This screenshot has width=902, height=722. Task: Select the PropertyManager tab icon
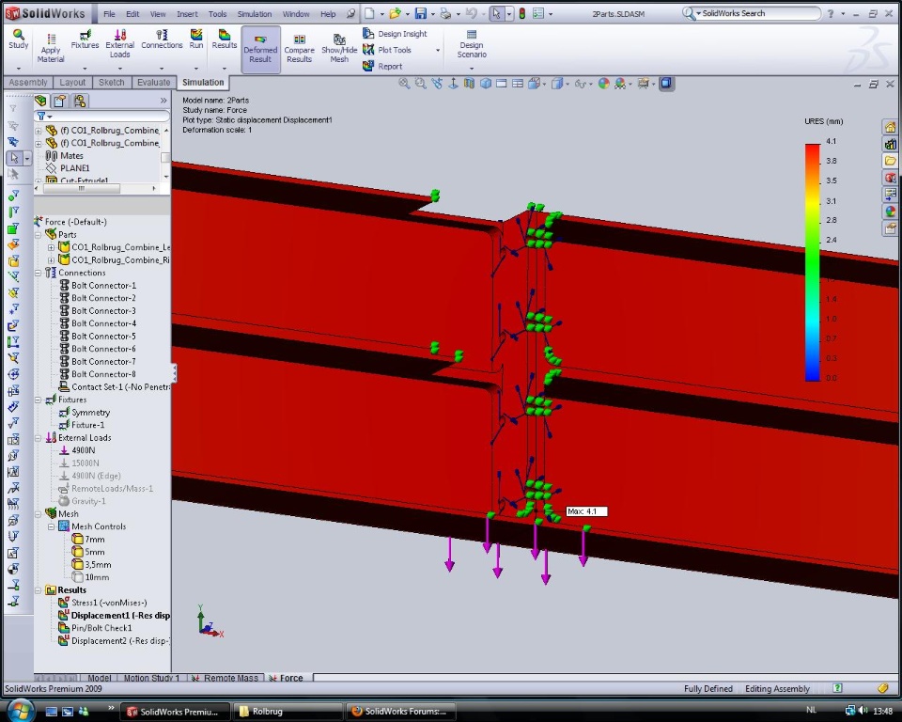click(60, 101)
